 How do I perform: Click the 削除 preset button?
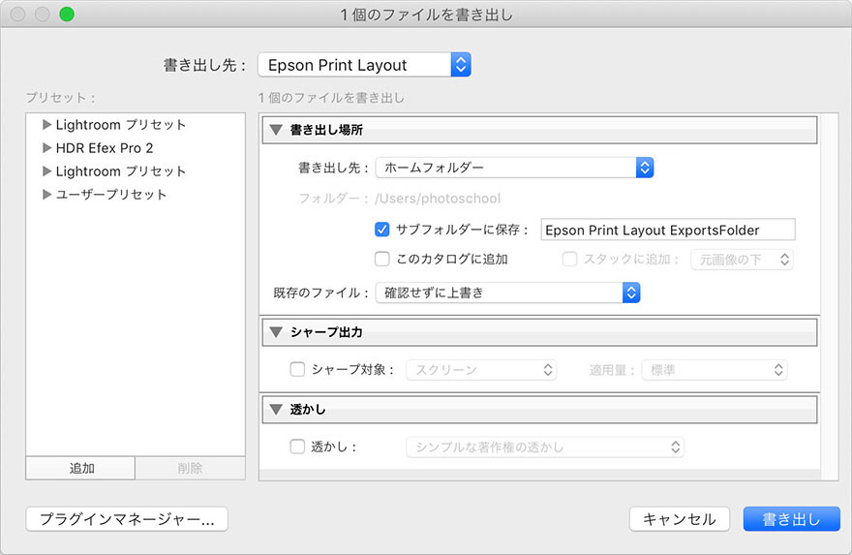point(190,468)
